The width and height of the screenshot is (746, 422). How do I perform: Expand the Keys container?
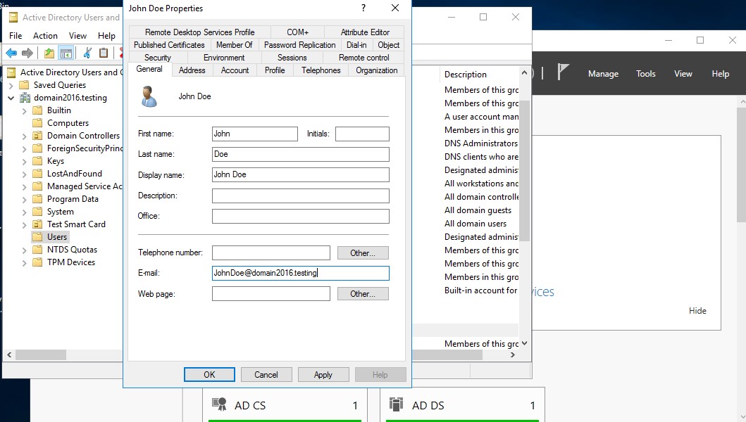tap(24, 162)
